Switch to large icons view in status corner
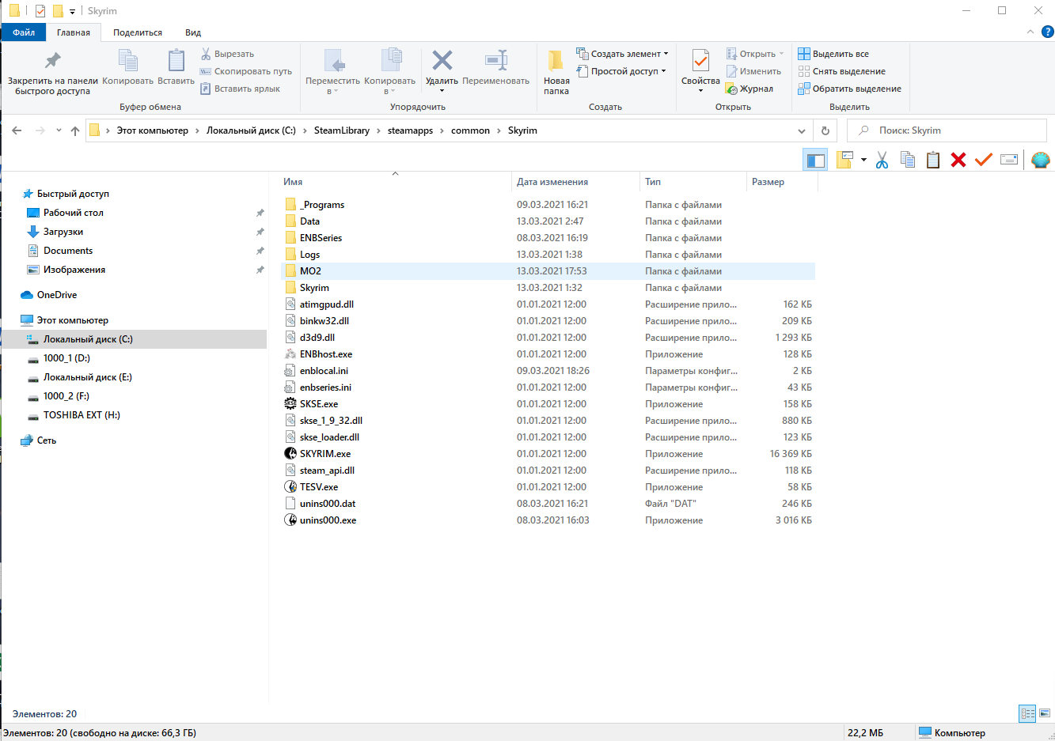The width and height of the screenshot is (1055, 741). click(x=1045, y=713)
